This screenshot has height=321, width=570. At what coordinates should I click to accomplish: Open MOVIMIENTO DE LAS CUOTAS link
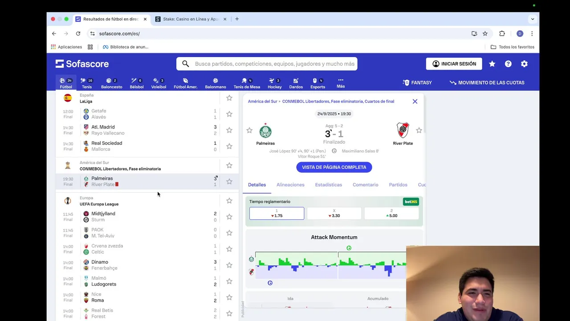pos(487,82)
